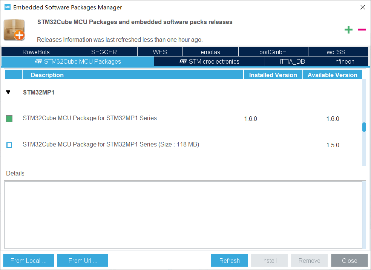Click the gray Close button
The height and width of the screenshot is (270, 371).
pos(350,261)
